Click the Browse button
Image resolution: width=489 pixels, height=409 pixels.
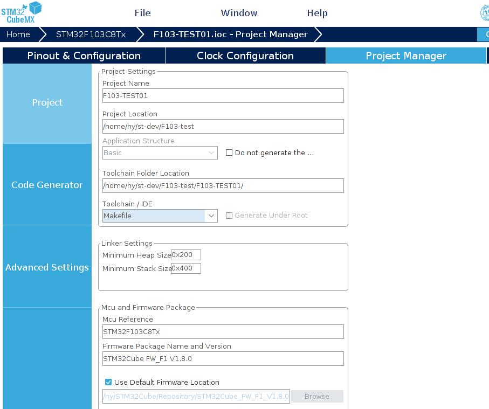[x=317, y=396]
